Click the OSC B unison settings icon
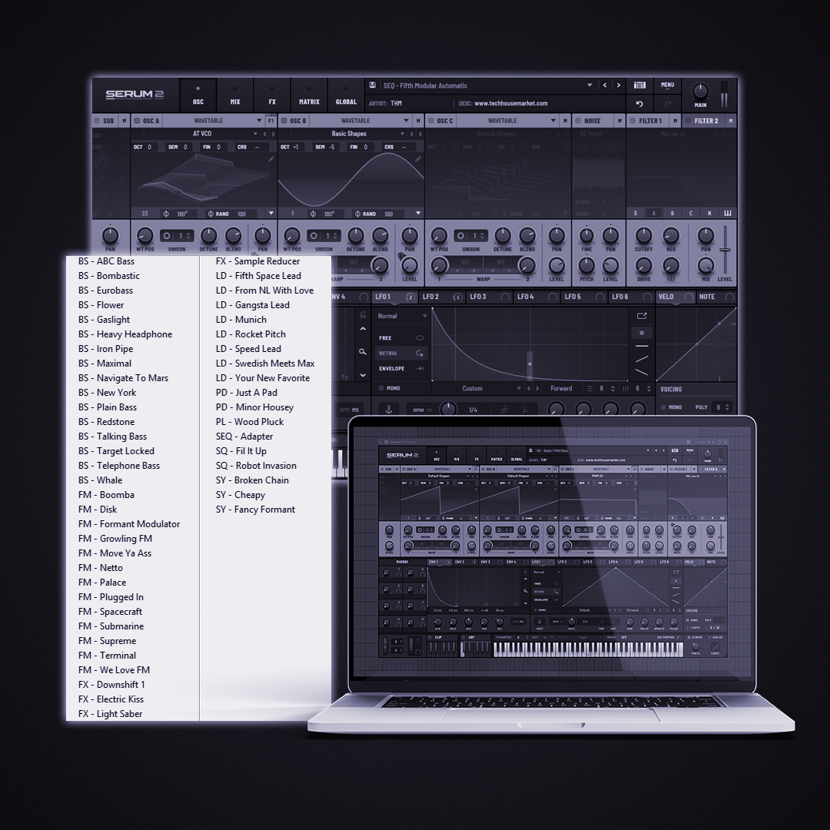This screenshot has width=830, height=830. [x=314, y=236]
